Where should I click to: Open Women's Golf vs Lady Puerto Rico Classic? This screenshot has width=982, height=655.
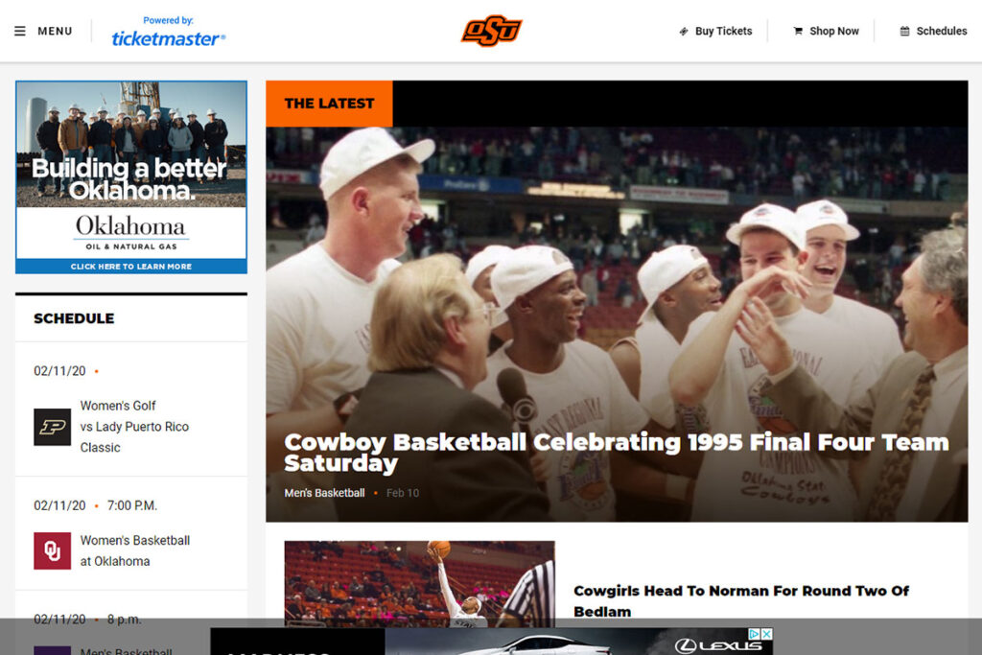coord(134,427)
